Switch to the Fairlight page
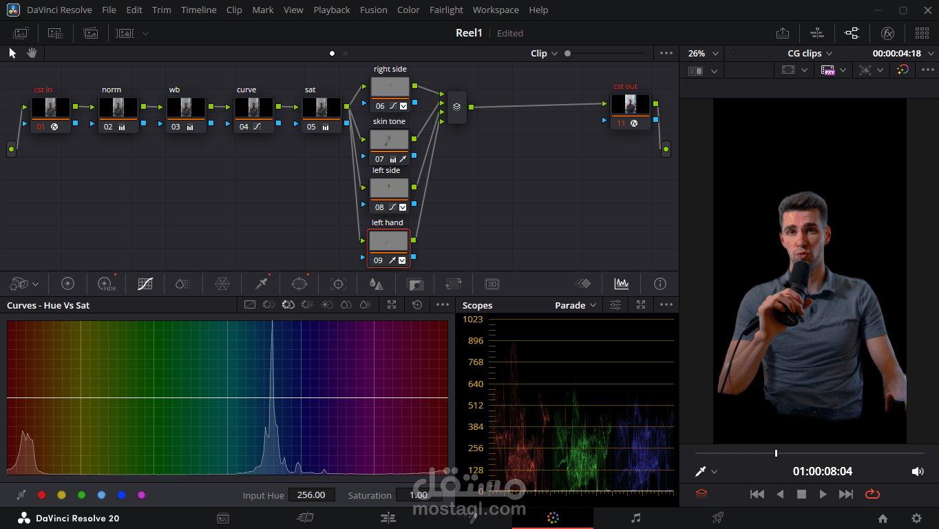This screenshot has height=529, width=939. point(636,518)
